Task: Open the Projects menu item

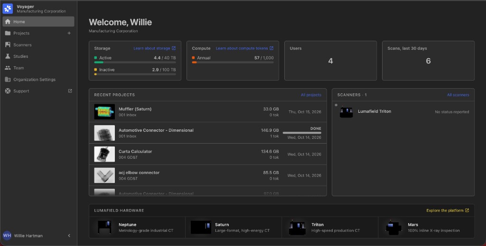Action: [x=21, y=33]
